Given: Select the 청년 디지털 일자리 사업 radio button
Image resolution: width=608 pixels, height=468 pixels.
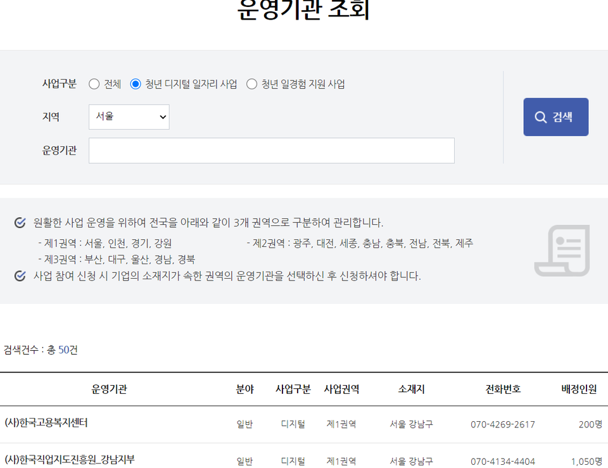Looking at the screenshot, I should point(135,83).
